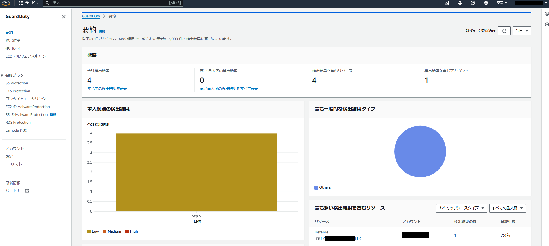
Task: Open すべての重大度 dropdown
Action: pos(508,208)
